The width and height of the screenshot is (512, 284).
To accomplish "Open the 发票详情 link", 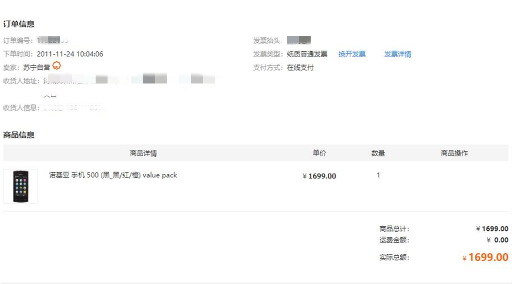I will point(398,54).
